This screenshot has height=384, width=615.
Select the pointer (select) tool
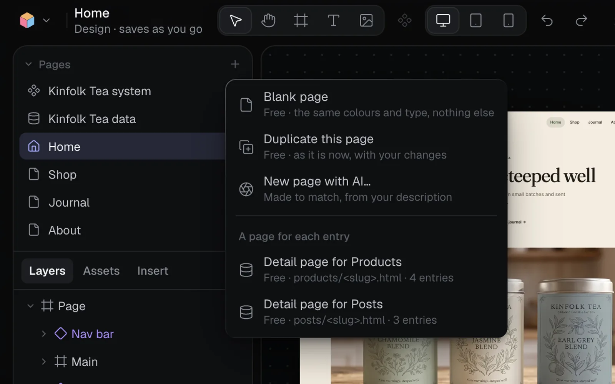click(235, 20)
